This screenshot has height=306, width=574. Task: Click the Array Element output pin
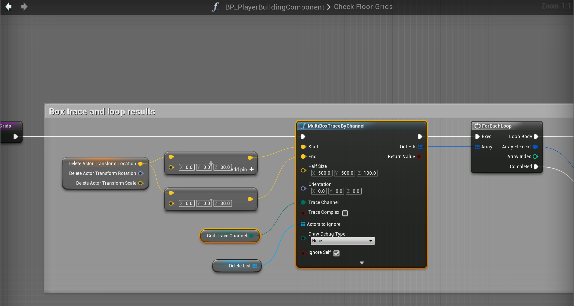tap(535, 147)
